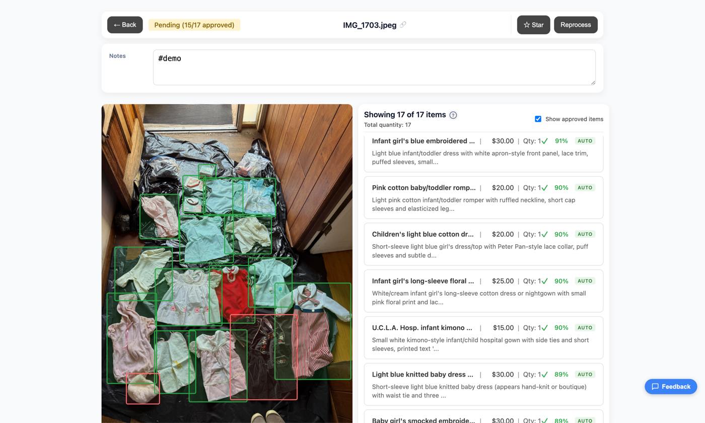The height and width of the screenshot is (423, 705).
Task: Click the U.C.L.A. kimono description text
Action: 480,344
